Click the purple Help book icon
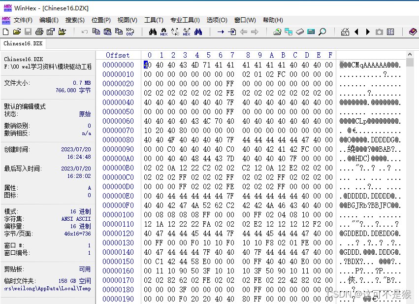Screen dimensions: 419x304 [413, 32]
